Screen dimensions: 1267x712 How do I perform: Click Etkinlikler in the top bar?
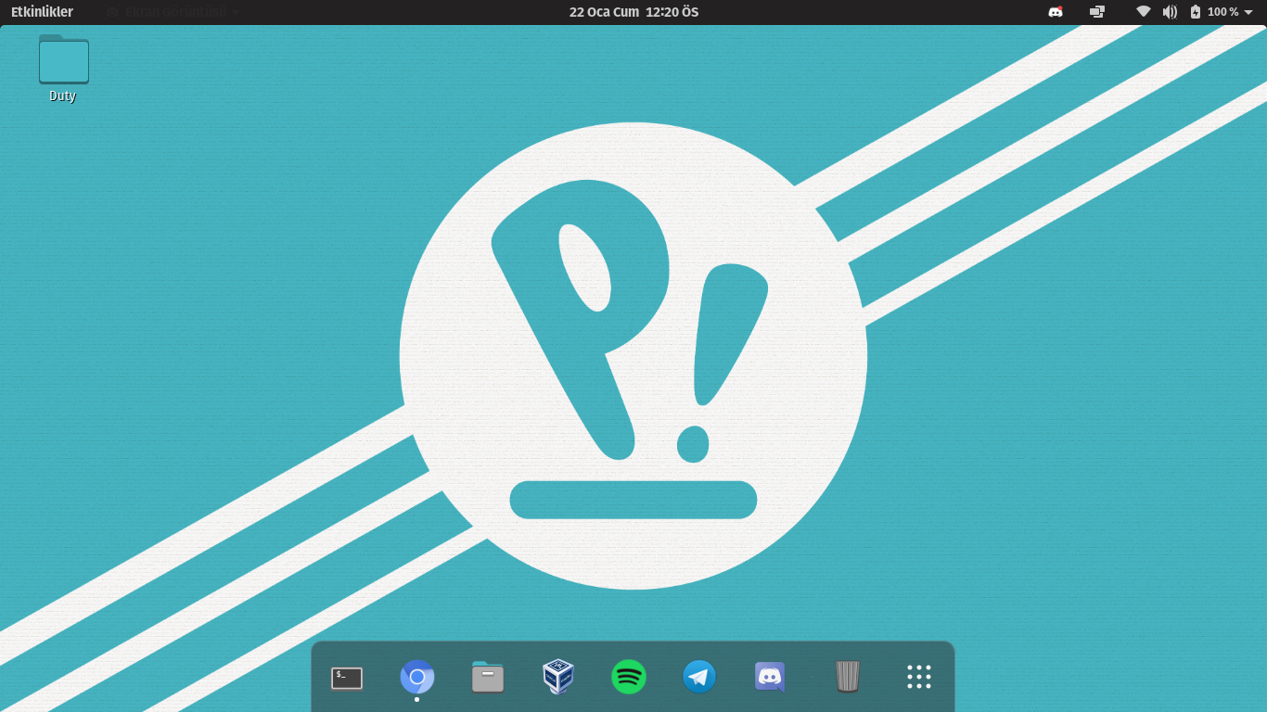pos(42,12)
